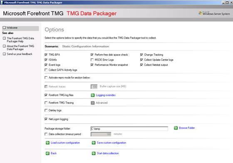
Task: Click Start data collection
Action: pos(108,153)
